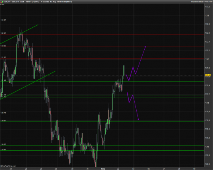Click the Kurs label in chart corner
Screen dimensions: 213x170
[x=2, y=4]
